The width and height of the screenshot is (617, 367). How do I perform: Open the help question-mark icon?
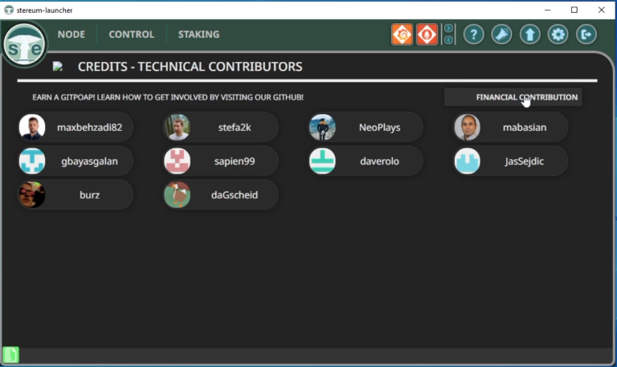[473, 35]
